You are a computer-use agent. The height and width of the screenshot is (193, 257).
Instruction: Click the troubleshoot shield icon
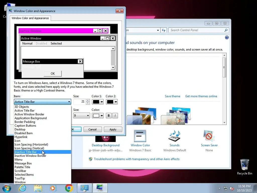tap(90, 159)
